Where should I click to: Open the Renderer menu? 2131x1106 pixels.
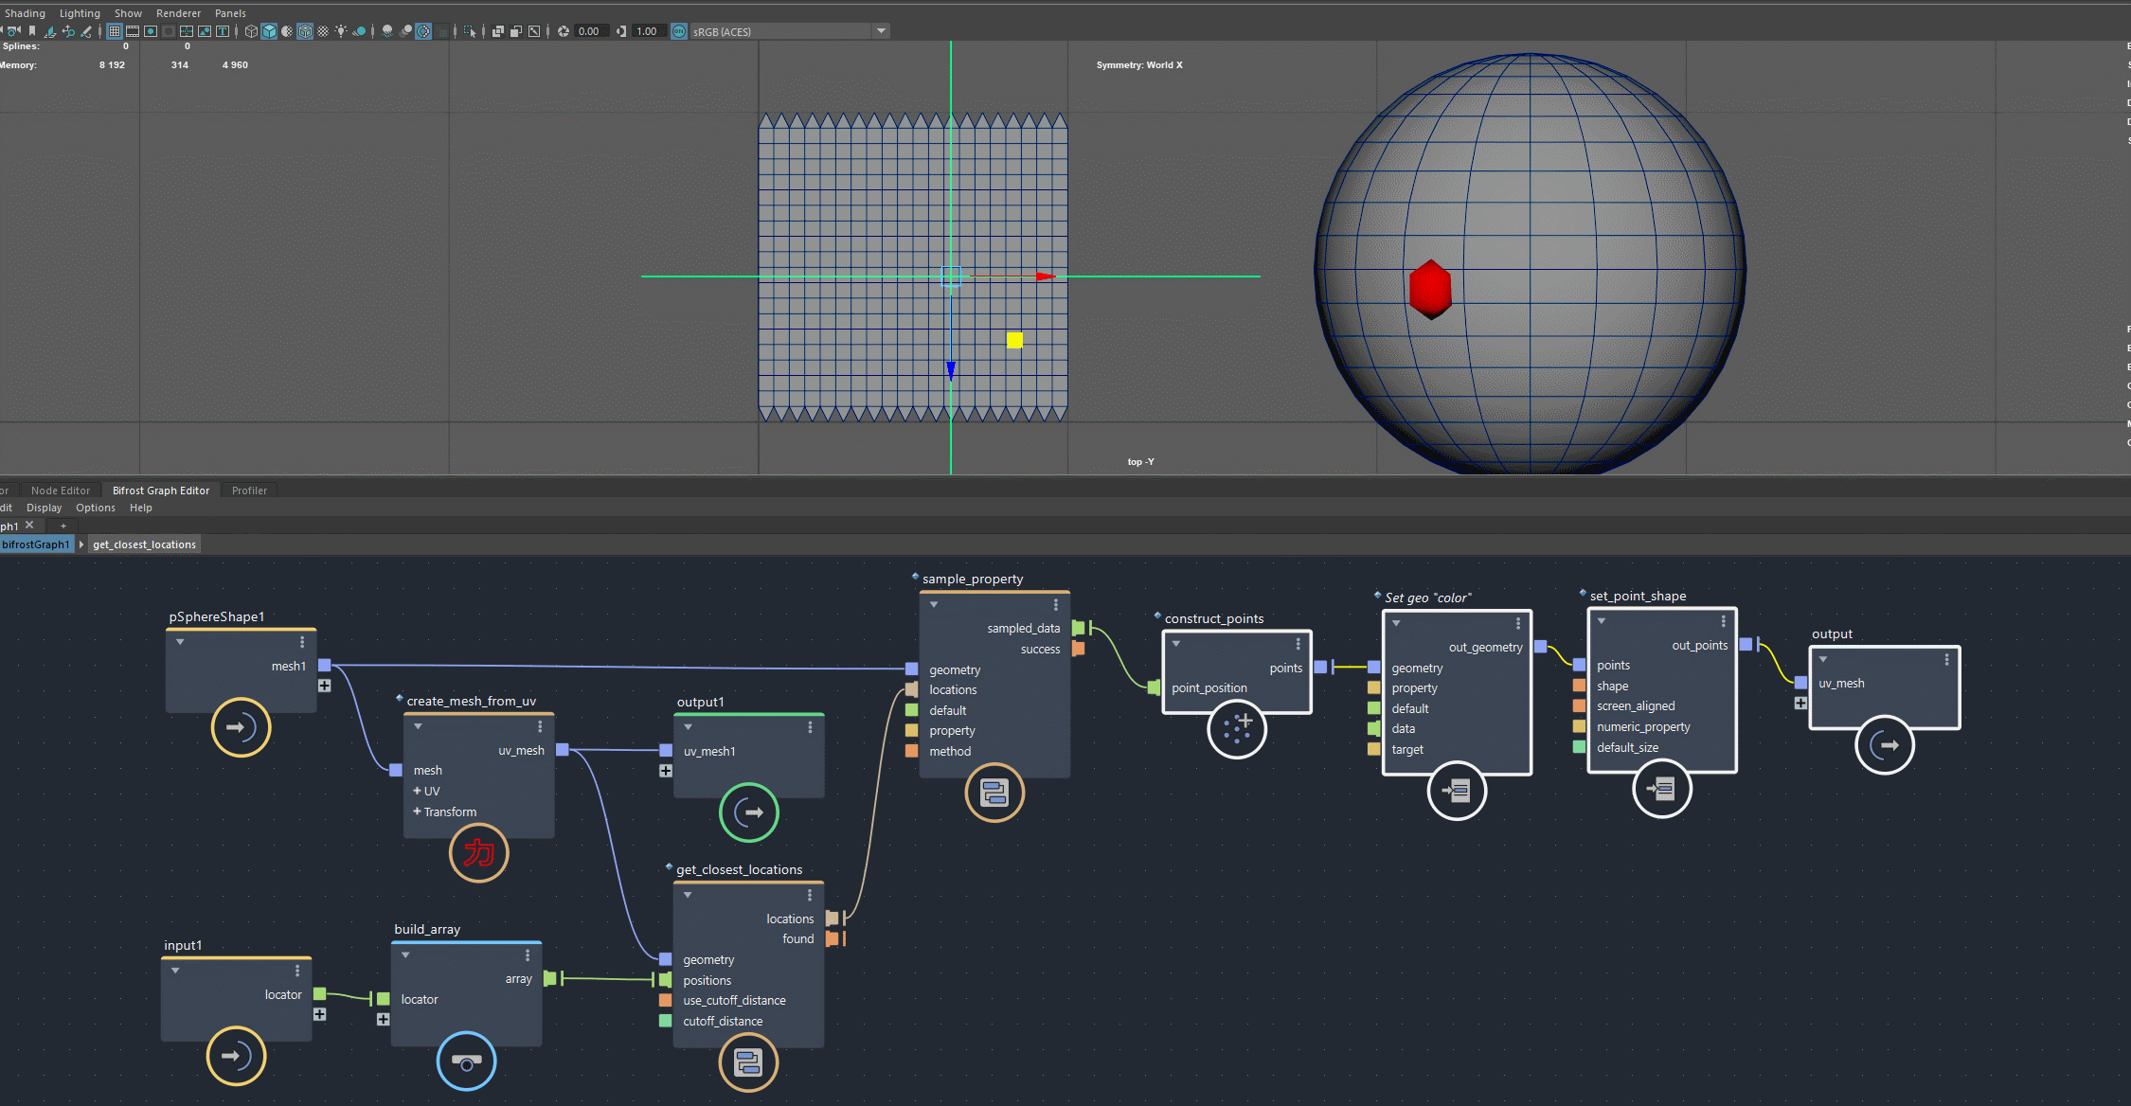point(178,12)
